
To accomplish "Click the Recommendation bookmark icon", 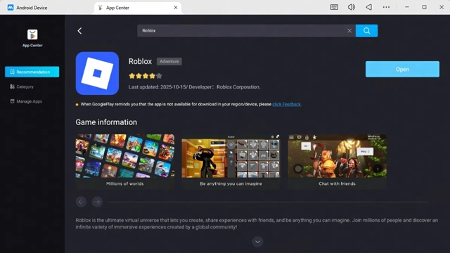I will pyautogui.click(x=13, y=72).
